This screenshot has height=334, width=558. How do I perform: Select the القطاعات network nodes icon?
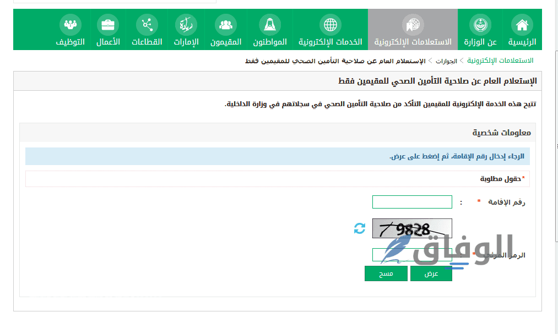tap(147, 25)
